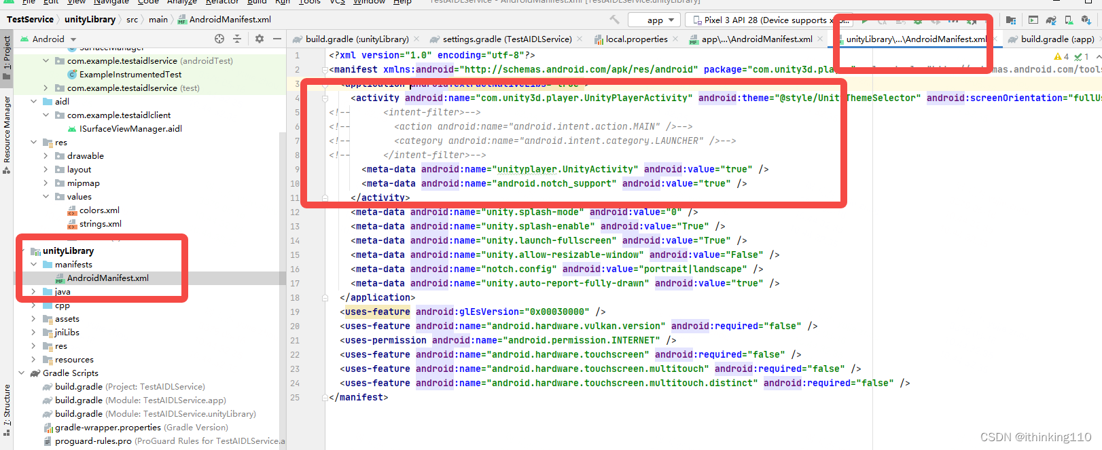Click the Collapse All icon in Project panel

[237, 39]
